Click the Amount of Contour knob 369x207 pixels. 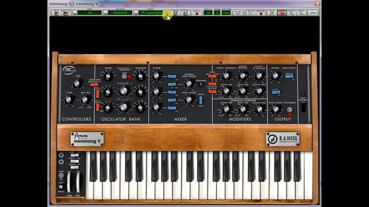(259, 76)
